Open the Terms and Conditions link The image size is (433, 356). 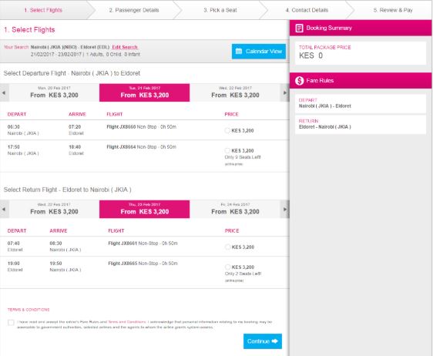point(127,322)
